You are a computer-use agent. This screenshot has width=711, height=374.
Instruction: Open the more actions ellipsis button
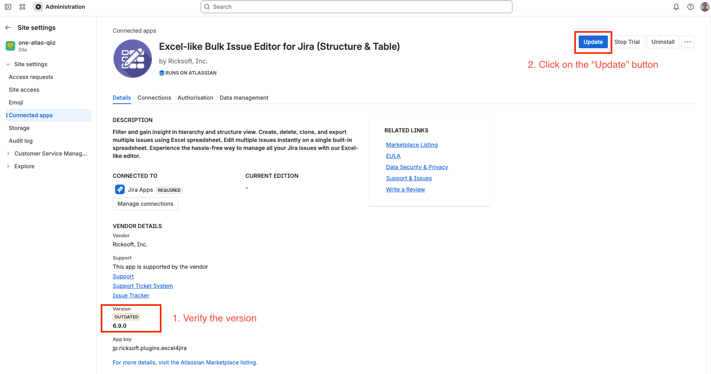point(688,42)
